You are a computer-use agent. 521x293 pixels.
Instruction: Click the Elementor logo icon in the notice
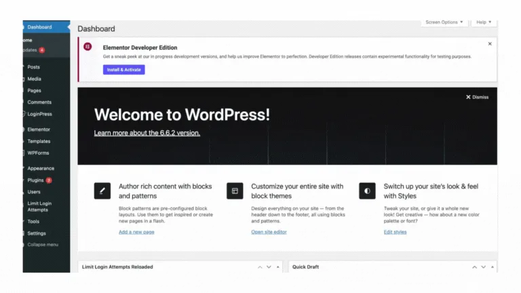[x=87, y=47]
